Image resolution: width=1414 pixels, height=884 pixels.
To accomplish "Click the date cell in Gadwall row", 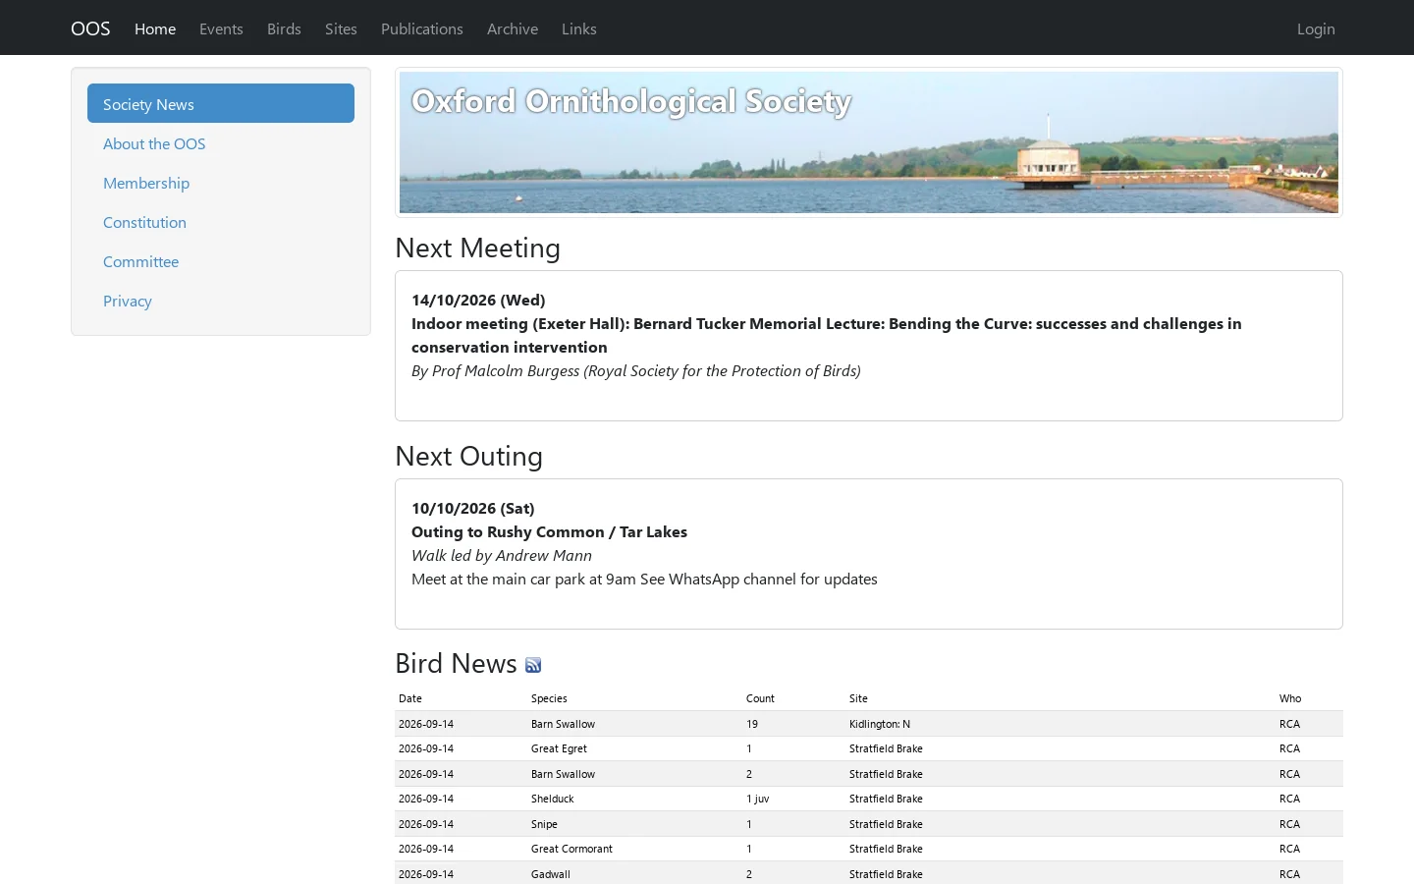I will tap(426, 874).
